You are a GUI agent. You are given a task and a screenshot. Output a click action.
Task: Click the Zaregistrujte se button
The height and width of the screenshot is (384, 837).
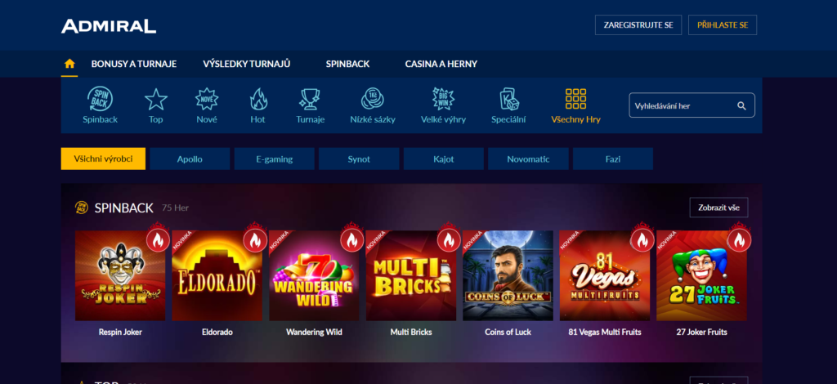pos(638,25)
